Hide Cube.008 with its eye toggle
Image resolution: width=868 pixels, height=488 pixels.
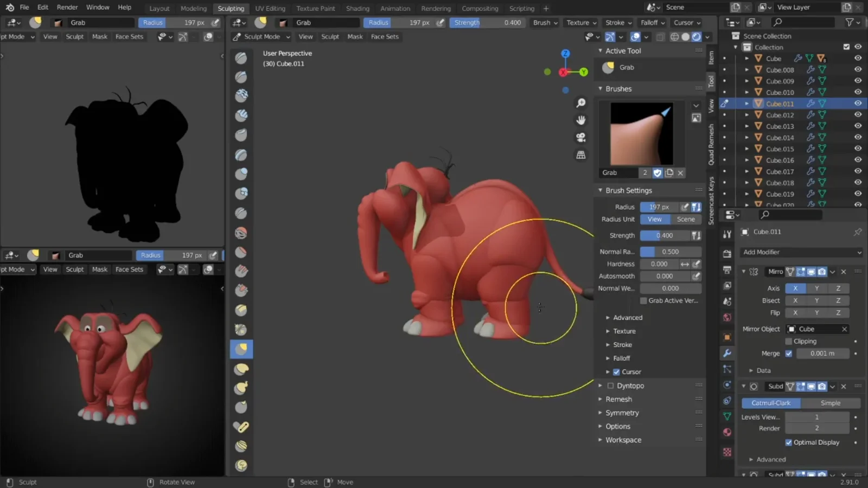click(x=858, y=69)
